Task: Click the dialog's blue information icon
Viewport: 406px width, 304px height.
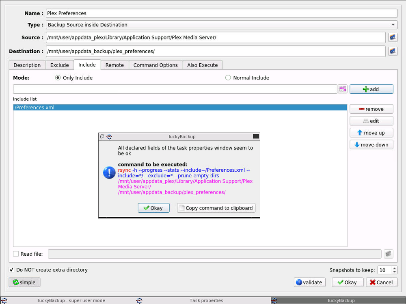Action: 109,172
